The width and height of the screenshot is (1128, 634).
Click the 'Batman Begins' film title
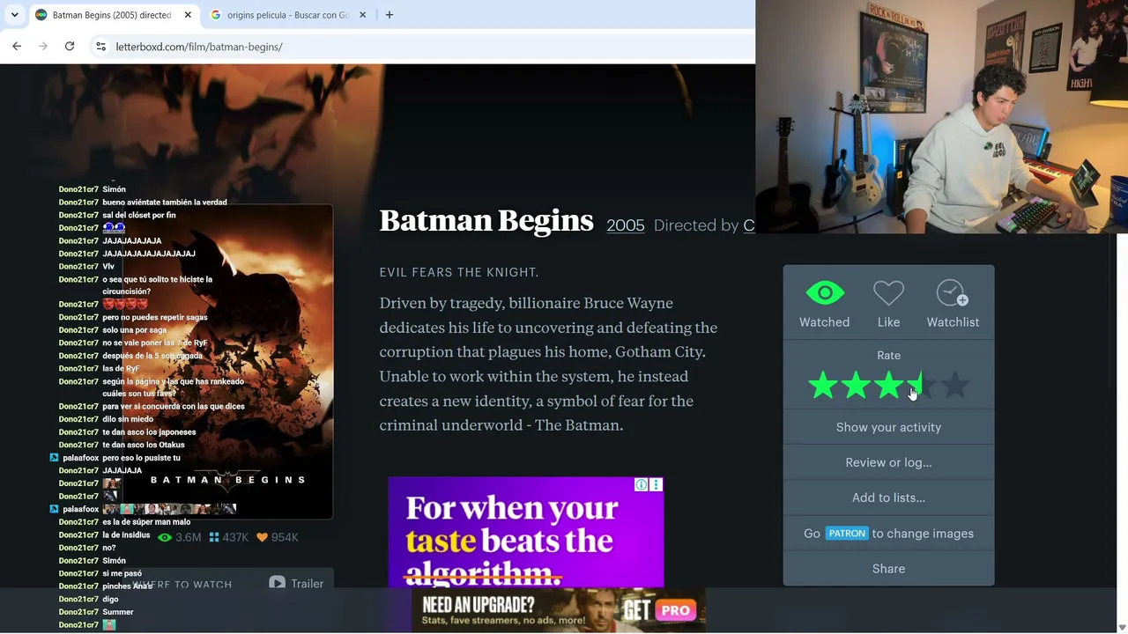tap(486, 221)
